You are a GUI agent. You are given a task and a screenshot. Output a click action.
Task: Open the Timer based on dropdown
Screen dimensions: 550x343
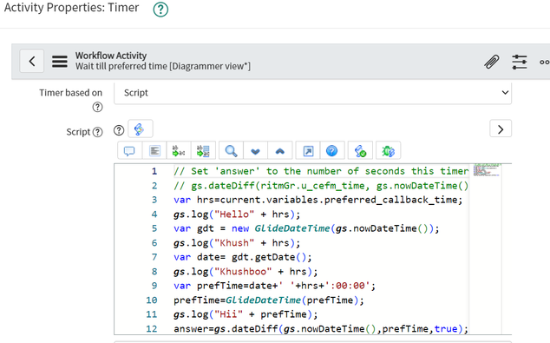[x=312, y=93]
